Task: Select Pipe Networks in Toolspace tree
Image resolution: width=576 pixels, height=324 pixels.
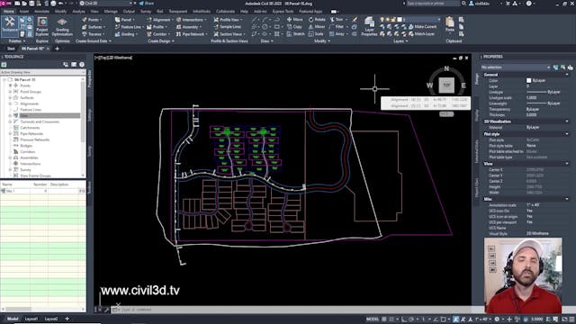Action: click(x=31, y=134)
